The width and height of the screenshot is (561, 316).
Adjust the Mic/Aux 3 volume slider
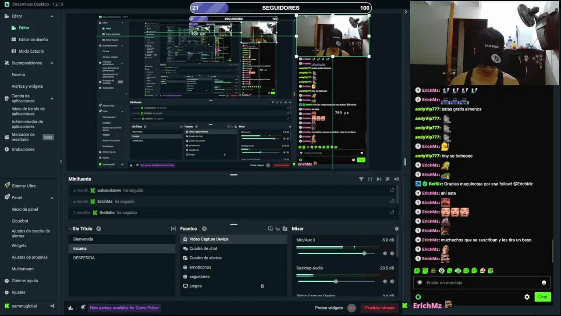pos(336,253)
